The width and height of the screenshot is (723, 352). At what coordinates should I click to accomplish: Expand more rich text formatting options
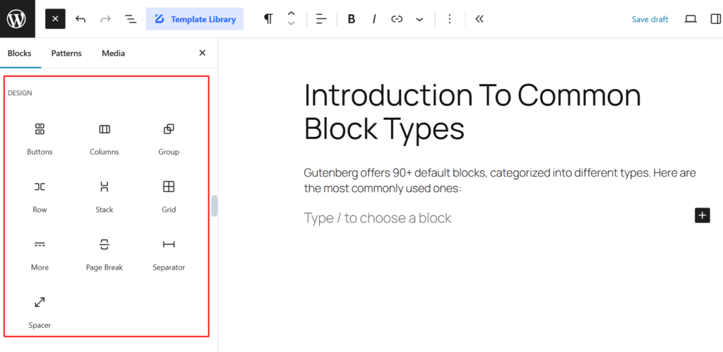[x=419, y=19]
